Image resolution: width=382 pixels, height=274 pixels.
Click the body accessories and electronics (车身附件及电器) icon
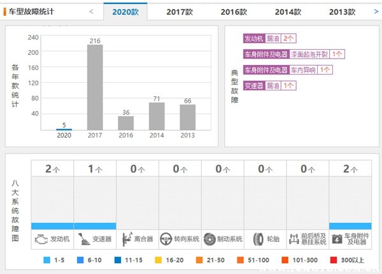[x=337, y=239]
